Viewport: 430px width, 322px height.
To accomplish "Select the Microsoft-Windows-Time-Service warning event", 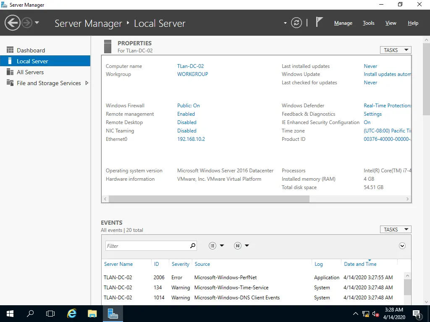I will click(x=252, y=288).
